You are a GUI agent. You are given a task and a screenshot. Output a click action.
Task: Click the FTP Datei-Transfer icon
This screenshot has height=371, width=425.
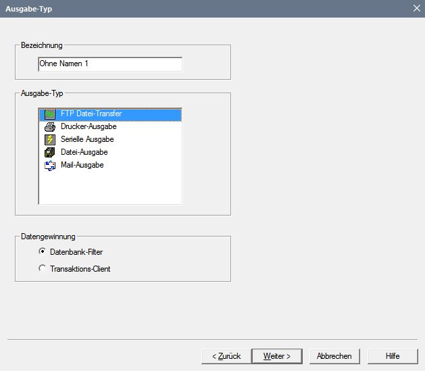(x=49, y=114)
